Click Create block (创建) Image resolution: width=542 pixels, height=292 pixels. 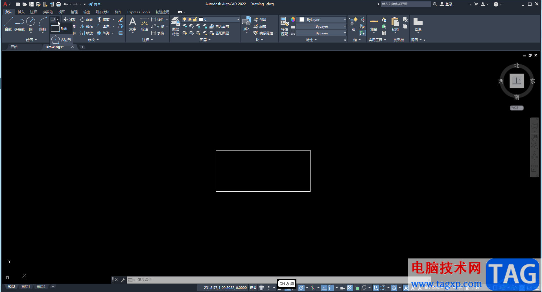point(260,19)
